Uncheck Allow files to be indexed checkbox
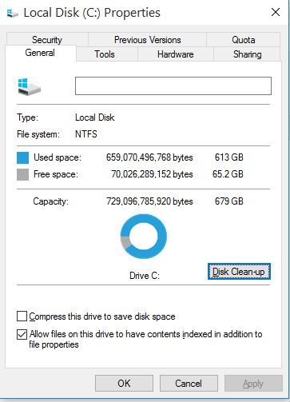 tap(22, 334)
